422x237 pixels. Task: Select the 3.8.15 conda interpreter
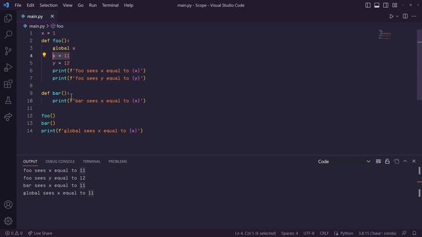coord(377,233)
